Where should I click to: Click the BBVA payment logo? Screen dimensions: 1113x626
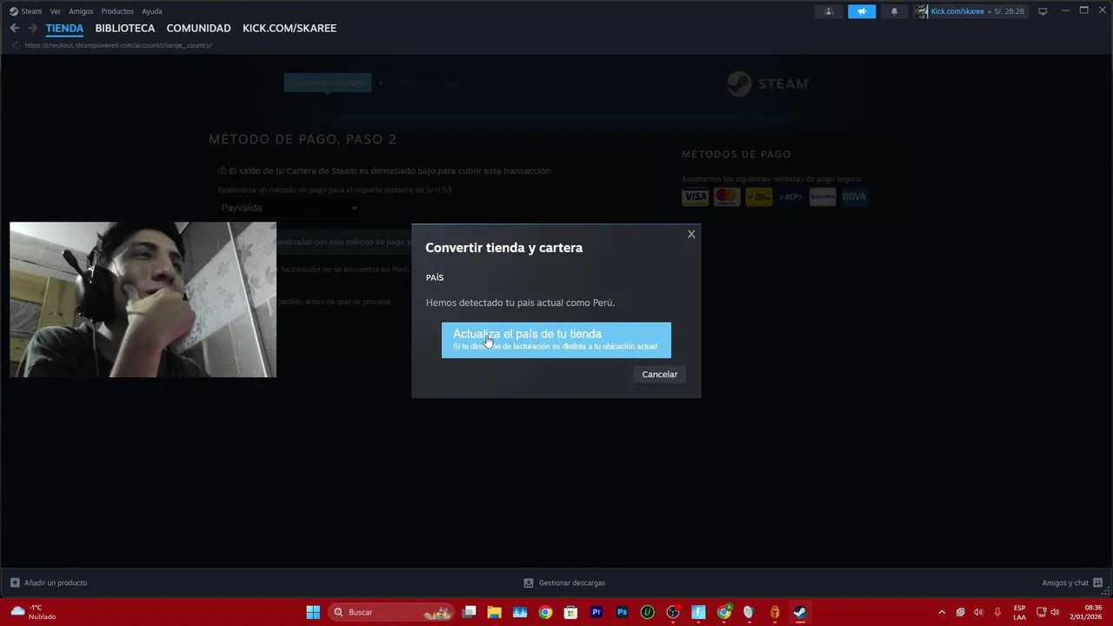(854, 196)
